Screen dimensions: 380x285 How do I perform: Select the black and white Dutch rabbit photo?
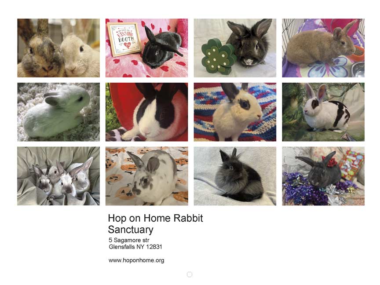click(146, 112)
